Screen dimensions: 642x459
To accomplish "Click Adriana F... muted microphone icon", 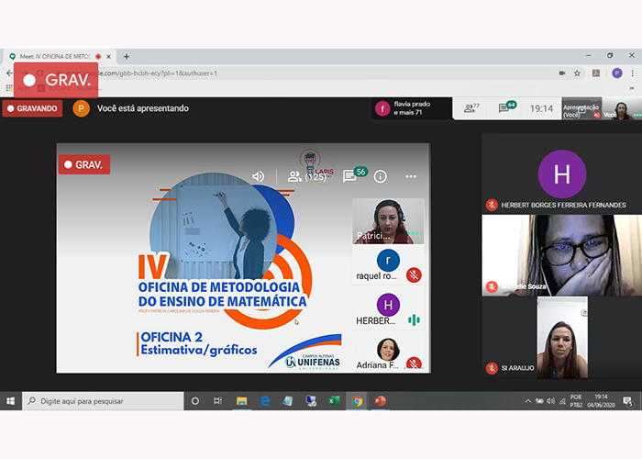I will 414,364.
